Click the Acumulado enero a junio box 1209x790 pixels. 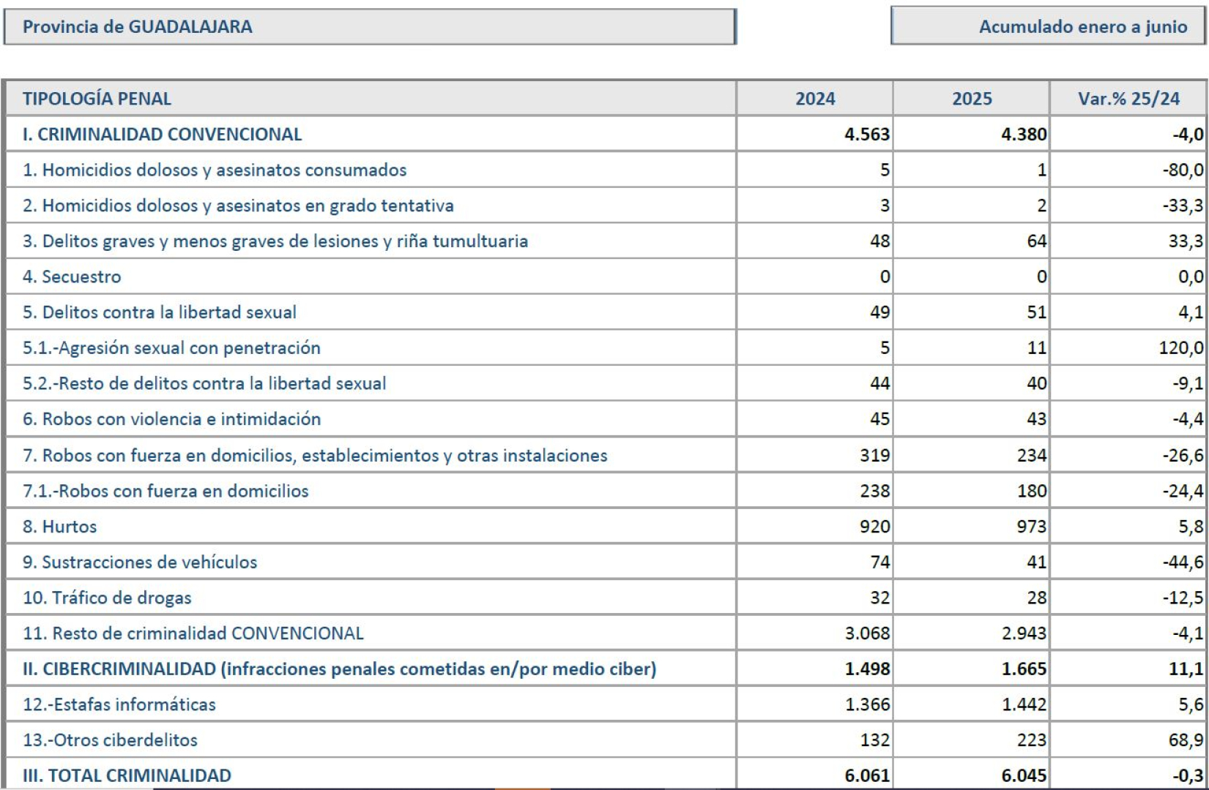coord(1048,27)
